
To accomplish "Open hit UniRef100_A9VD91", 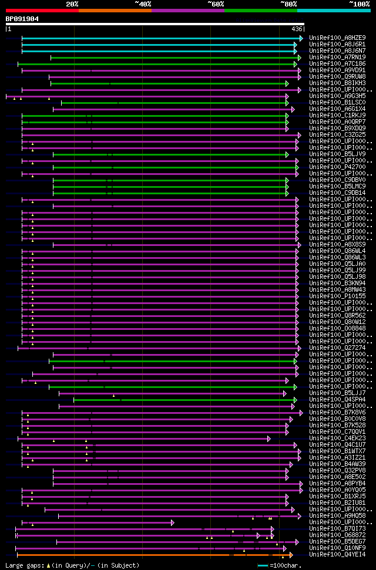I will (337, 70).
